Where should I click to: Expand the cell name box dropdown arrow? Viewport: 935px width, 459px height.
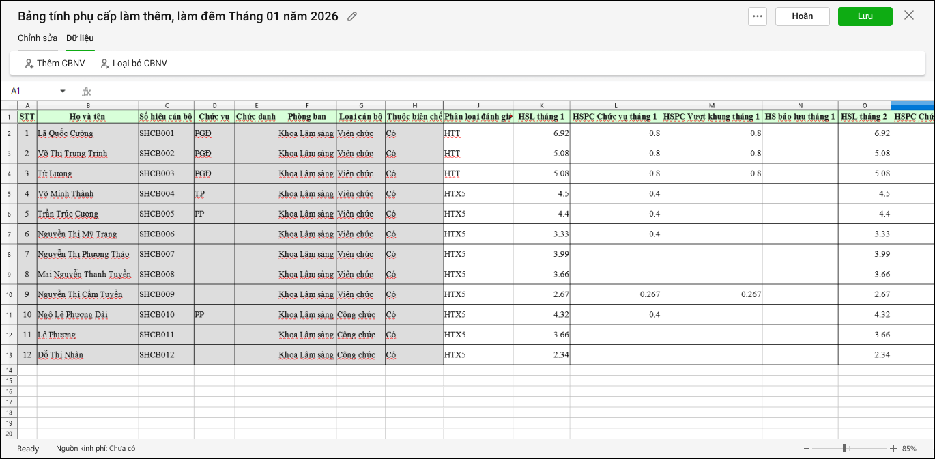[x=63, y=91]
